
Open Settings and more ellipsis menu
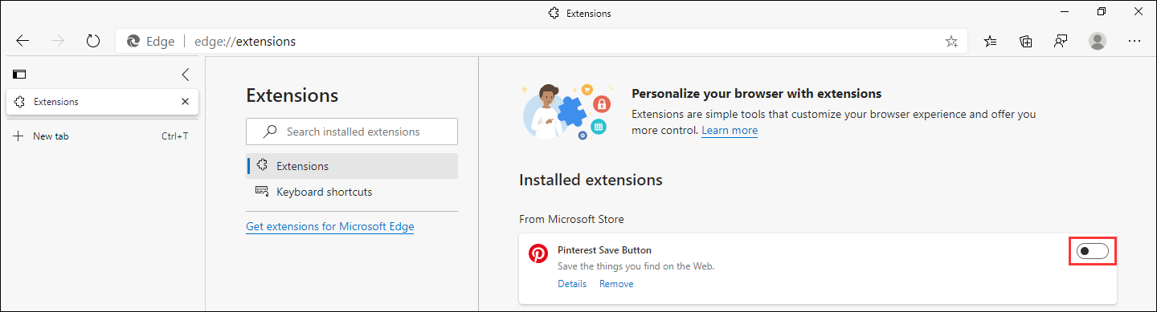(x=1135, y=41)
